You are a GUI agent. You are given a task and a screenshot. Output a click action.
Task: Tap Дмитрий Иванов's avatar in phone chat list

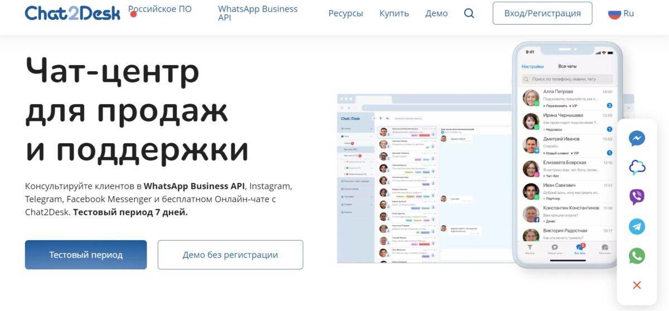pyautogui.click(x=531, y=145)
